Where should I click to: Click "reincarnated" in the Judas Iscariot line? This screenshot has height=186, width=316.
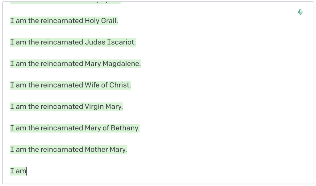point(62,42)
